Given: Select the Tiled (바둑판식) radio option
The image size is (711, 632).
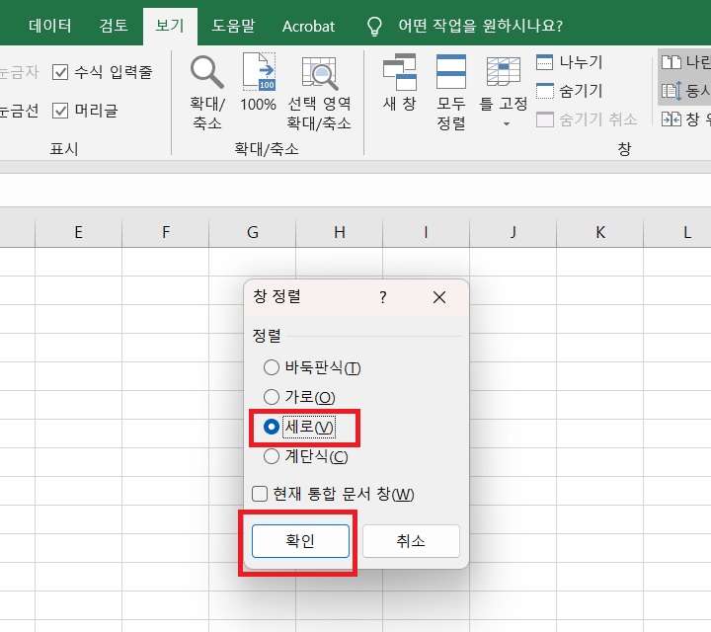Looking at the screenshot, I should (x=272, y=367).
